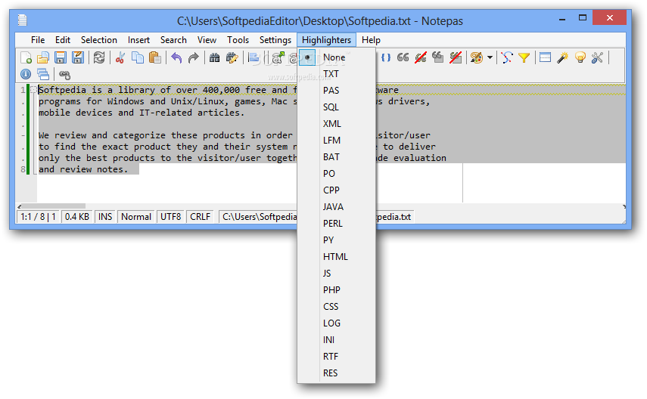This screenshot has width=647, height=399.
Task: Choose PERL from the Highlighters menu
Action: pos(336,224)
